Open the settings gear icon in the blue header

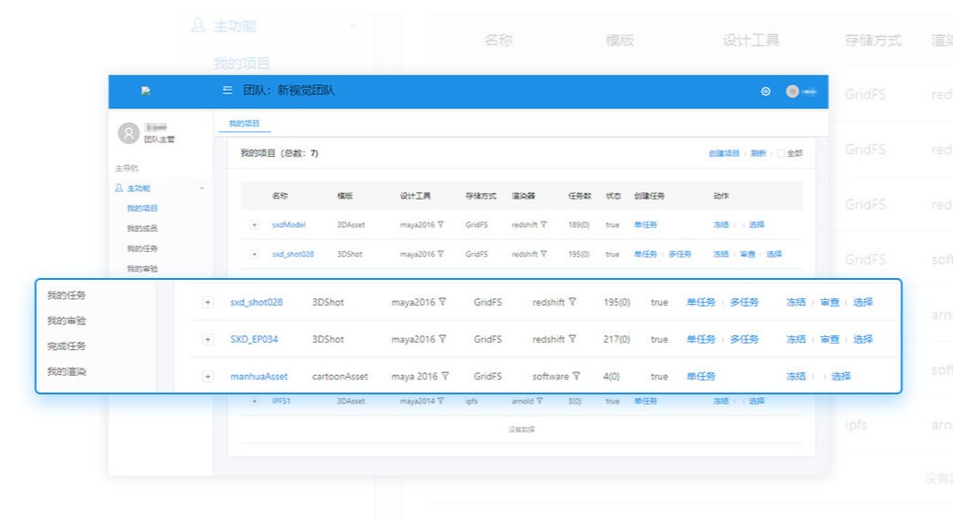[x=765, y=91]
